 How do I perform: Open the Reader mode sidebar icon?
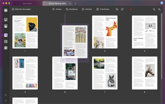tap(6, 10)
